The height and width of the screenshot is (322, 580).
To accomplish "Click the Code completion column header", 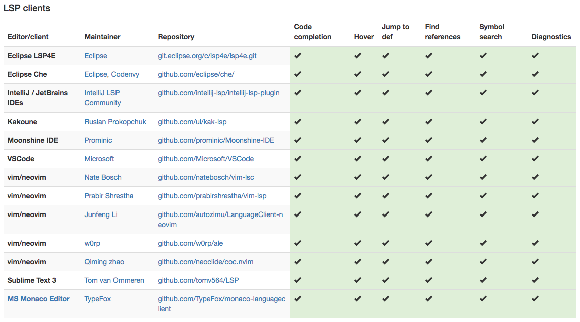I will tap(312, 32).
